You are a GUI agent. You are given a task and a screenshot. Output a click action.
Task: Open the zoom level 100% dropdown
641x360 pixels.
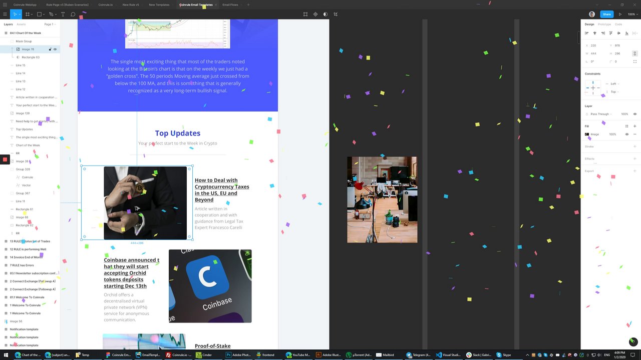pos(632,14)
